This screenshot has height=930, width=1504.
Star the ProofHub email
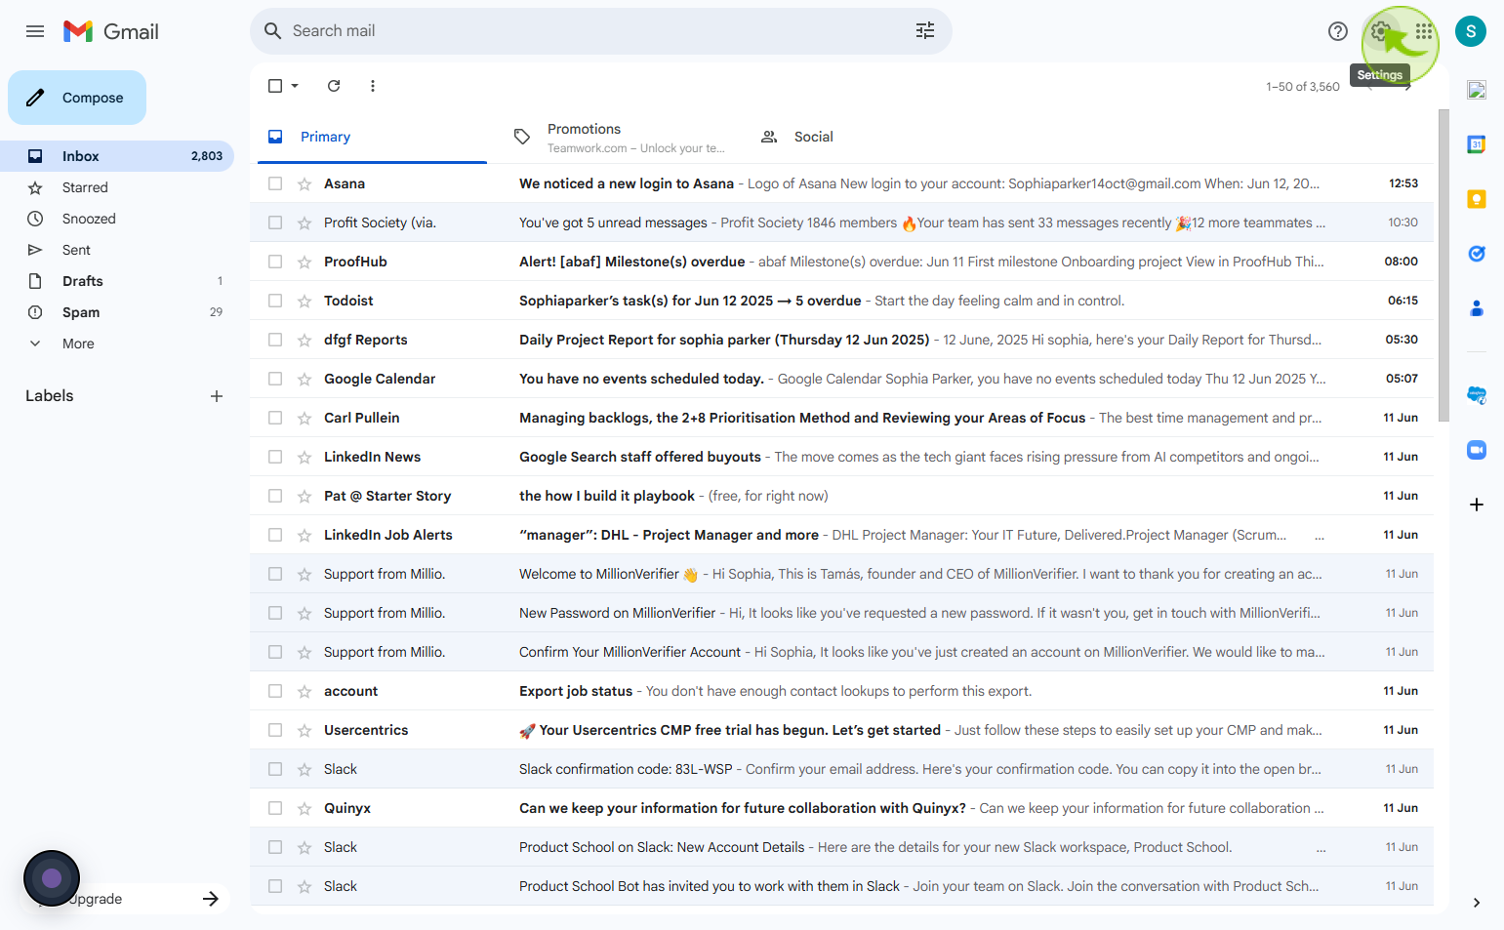pyautogui.click(x=305, y=262)
